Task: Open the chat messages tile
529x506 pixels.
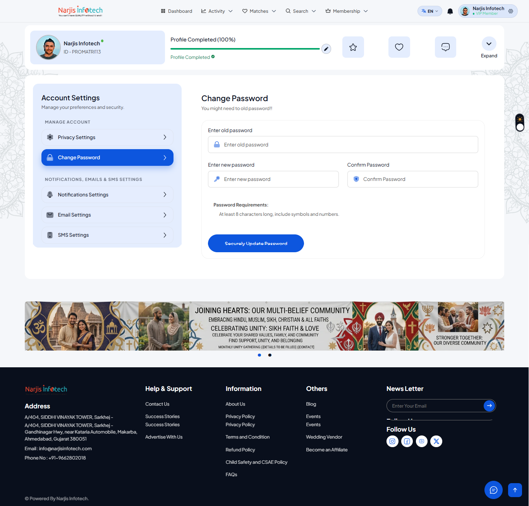Action: [445, 47]
